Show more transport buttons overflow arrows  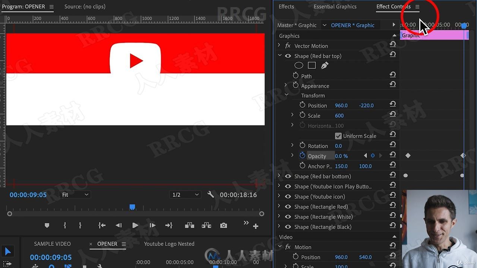[x=246, y=223]
